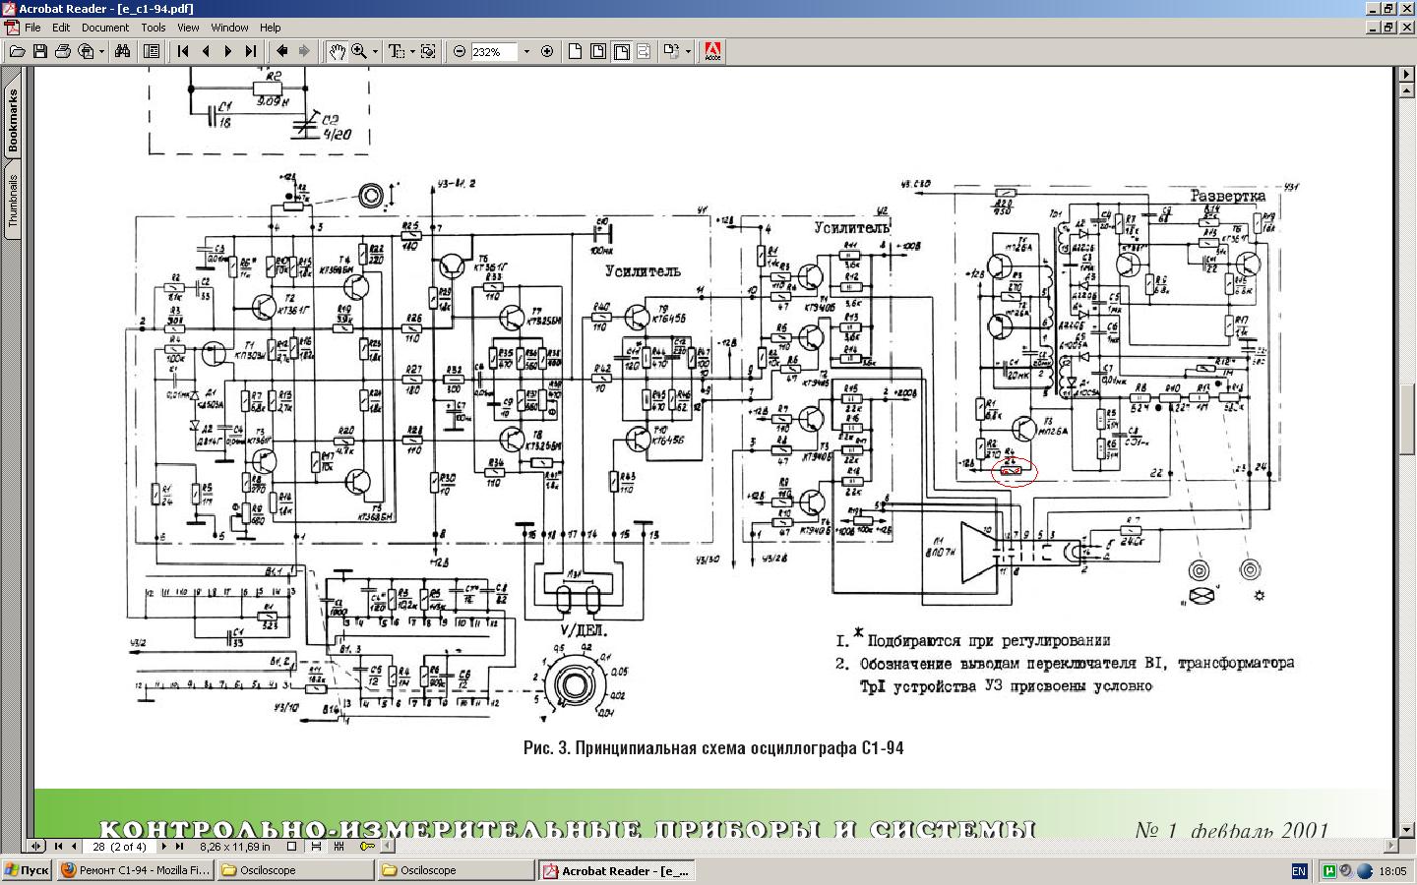Go to next page via toolbar
Image resolution: width=1417 pixels, height=885 pixels.
[228, 51]
